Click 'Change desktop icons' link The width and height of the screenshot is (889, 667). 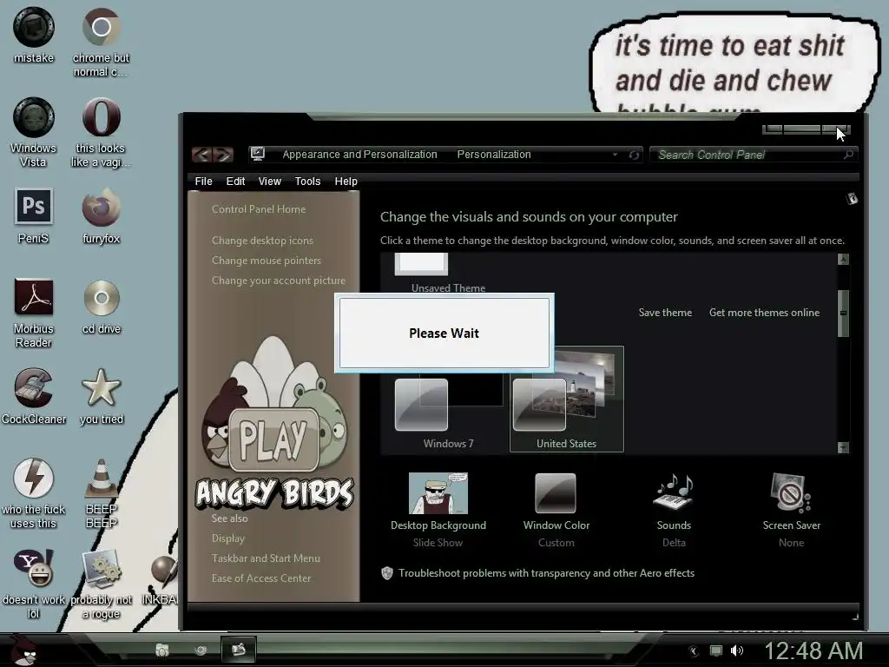(x=262, y=241)
